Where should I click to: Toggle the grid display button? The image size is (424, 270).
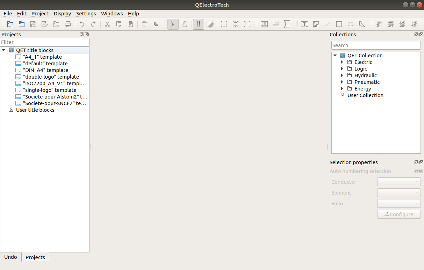[x=199, y=24]
